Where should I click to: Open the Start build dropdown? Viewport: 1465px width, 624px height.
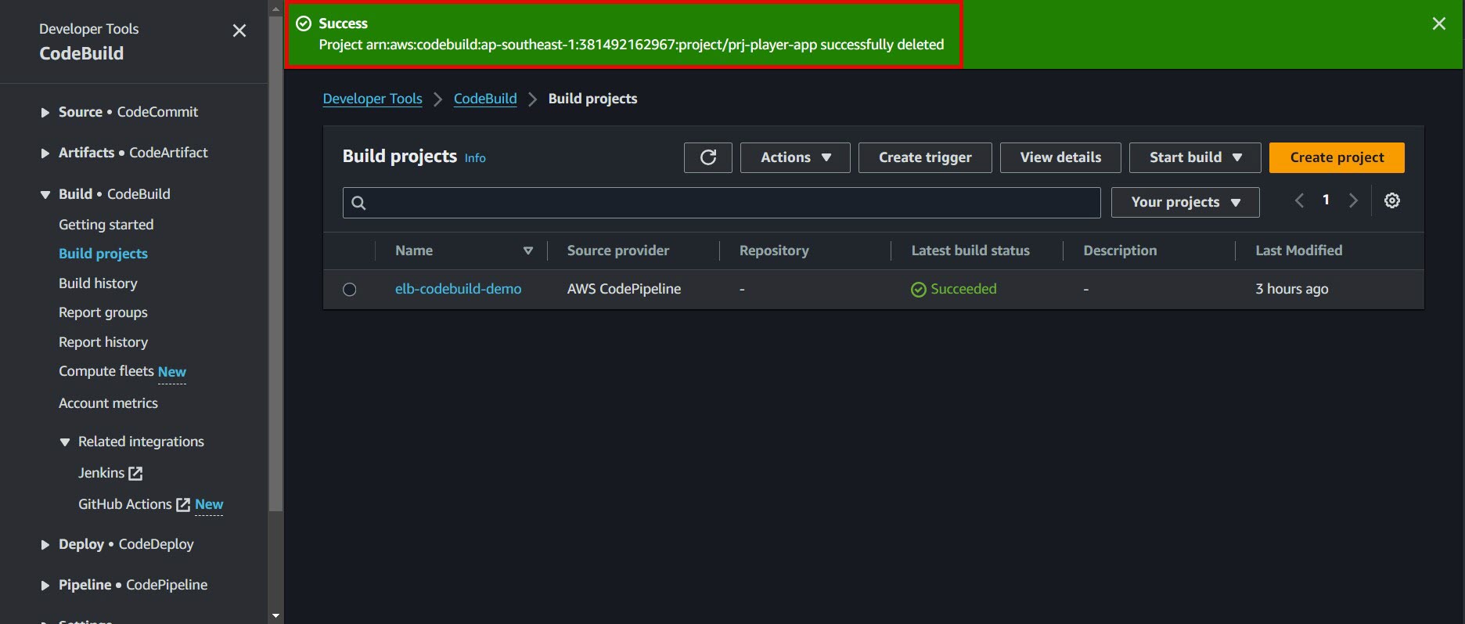[1195, 157]
